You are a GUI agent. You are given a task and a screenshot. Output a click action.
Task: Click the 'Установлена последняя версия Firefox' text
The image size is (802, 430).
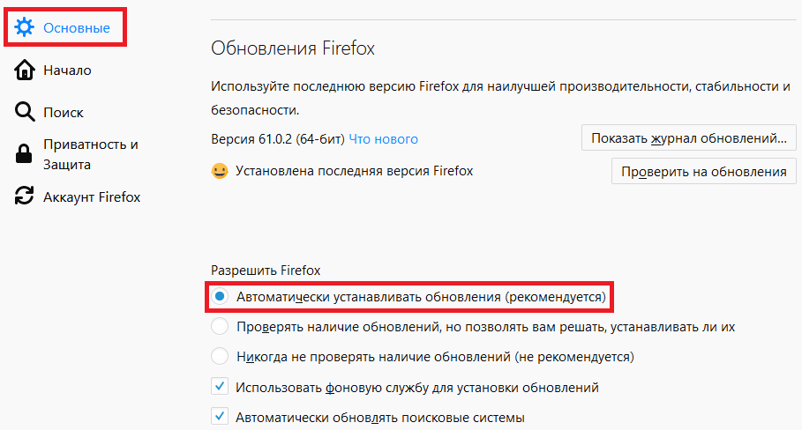pyautogui.click(x=354, y=171)
